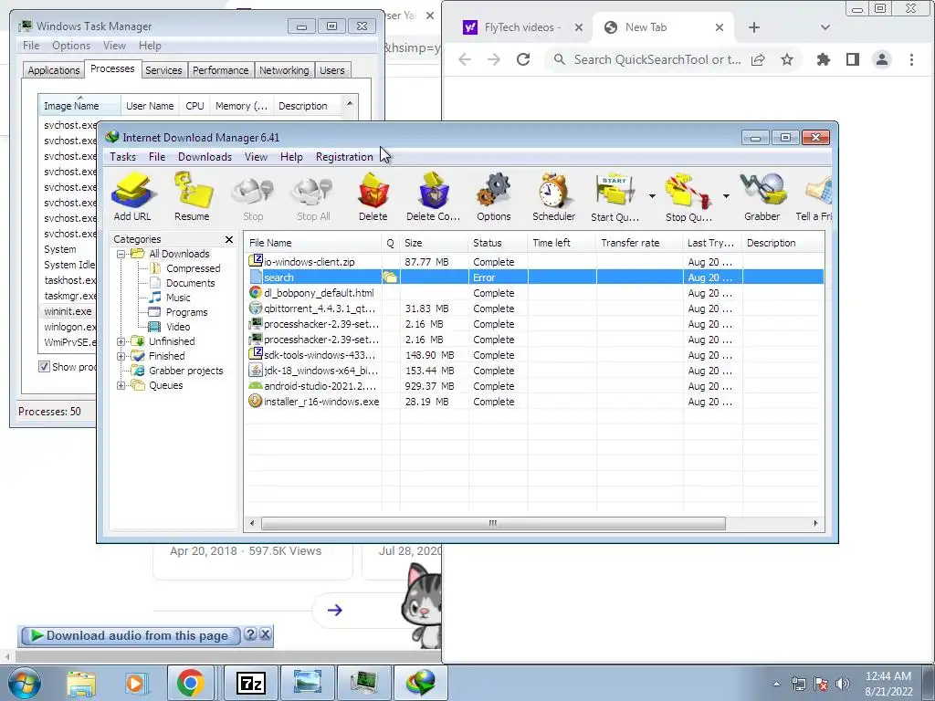The height and width of the screenshot is (701, 935).
Task: Click the Windows Start button
Action: [x=24, y=683]
